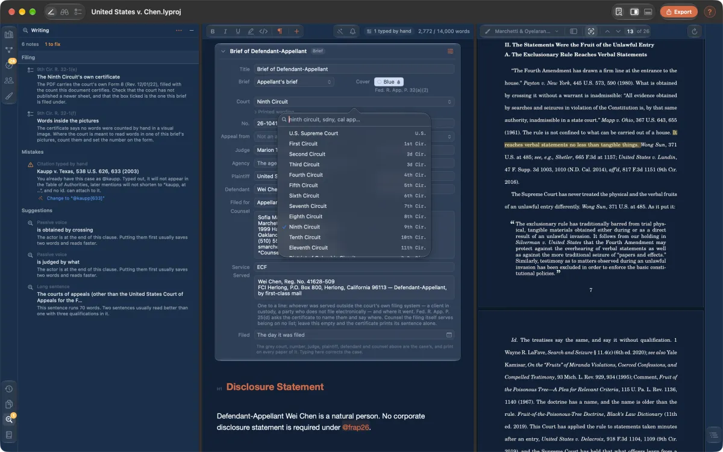This screenshot has height=452, width=723.
Task: Open the sidebar icon with 78 badge
Action: point(9,64)
